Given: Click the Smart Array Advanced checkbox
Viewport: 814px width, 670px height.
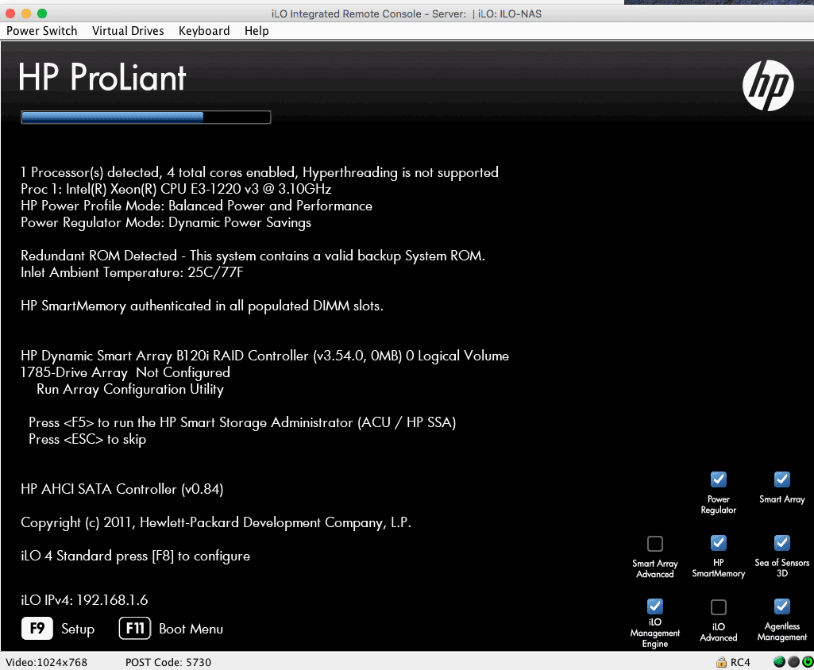Looking at the screenshot, I should (655, 543).
